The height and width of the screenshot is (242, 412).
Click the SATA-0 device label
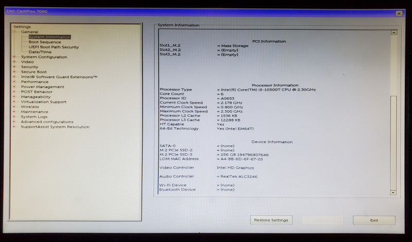pyautogui.click(x=168, y=146)
